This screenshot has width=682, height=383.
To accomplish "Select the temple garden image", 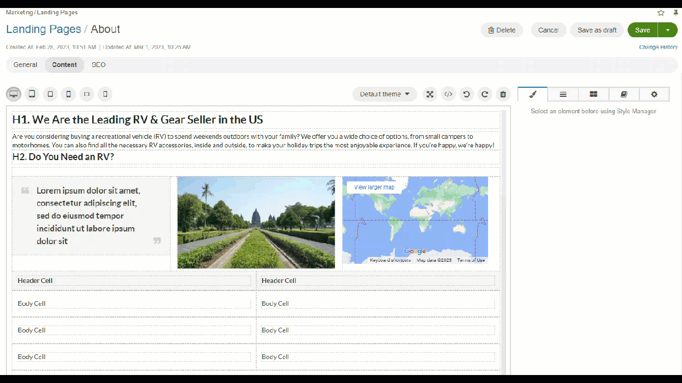I will [256, 222].
